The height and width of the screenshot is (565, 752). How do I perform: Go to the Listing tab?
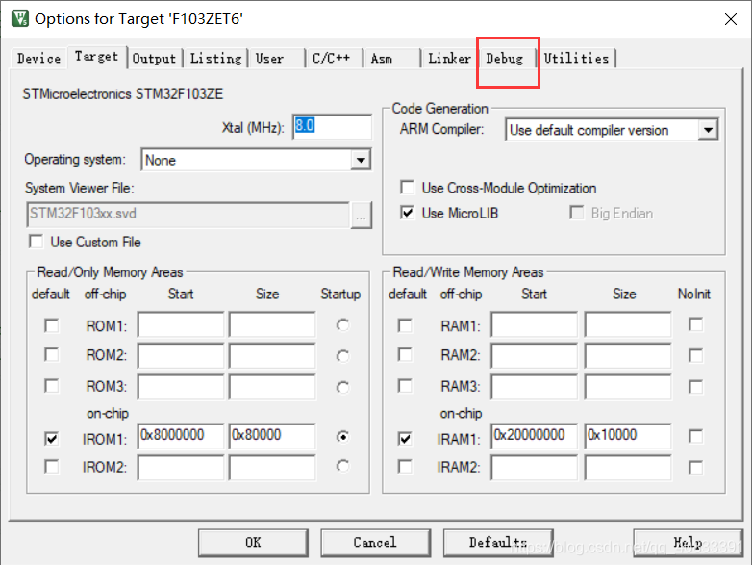(215, 59)
